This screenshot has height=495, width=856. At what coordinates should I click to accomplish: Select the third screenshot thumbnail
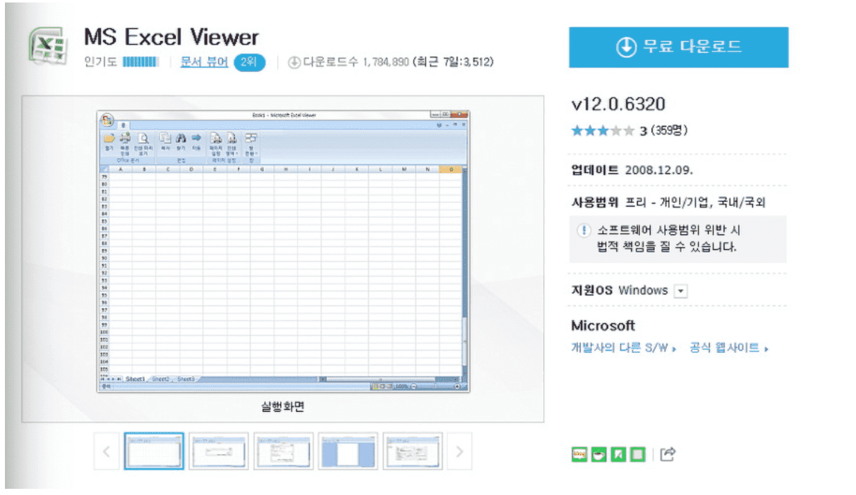point(283,451)
